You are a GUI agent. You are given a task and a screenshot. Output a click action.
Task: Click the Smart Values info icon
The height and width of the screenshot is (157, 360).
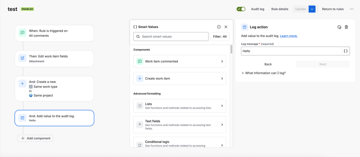click(219, 27)
